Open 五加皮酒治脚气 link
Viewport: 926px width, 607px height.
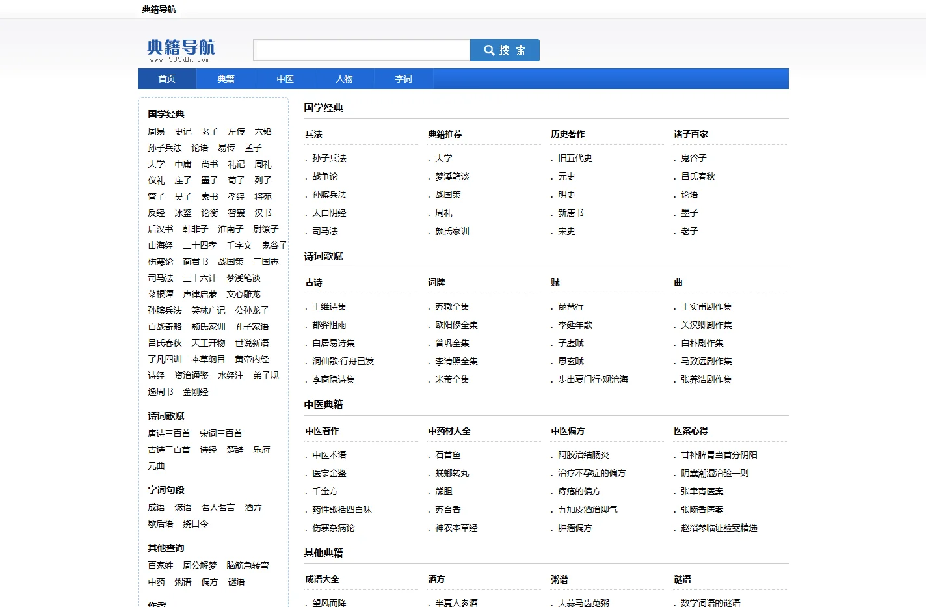[x=588, y=509]
